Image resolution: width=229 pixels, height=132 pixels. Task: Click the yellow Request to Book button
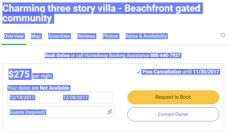click(x=173, y=97)
